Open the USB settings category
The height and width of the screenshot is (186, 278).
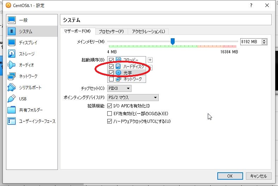coord(32,99)
